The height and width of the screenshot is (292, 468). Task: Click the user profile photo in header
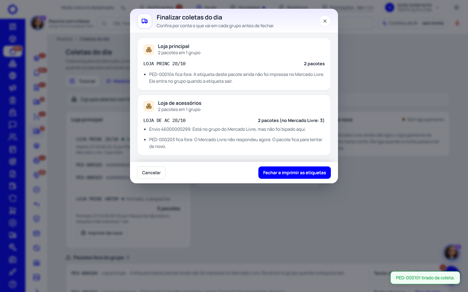pos(37,23)
